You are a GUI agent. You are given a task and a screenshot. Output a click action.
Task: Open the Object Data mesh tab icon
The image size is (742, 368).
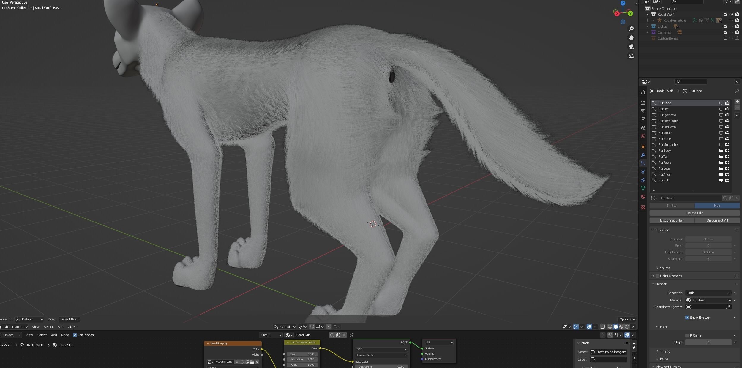coord(643,188)
